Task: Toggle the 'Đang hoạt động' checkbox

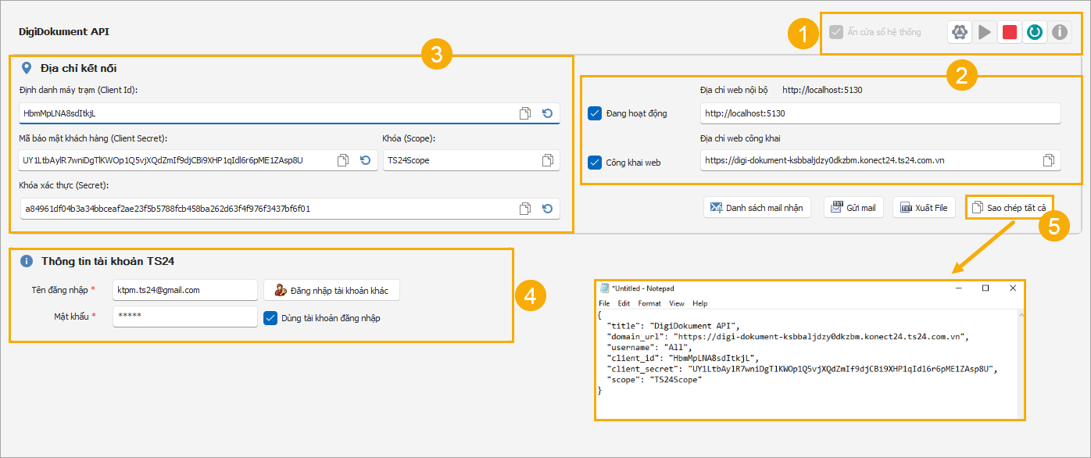Action: click(x=594, y=113)
